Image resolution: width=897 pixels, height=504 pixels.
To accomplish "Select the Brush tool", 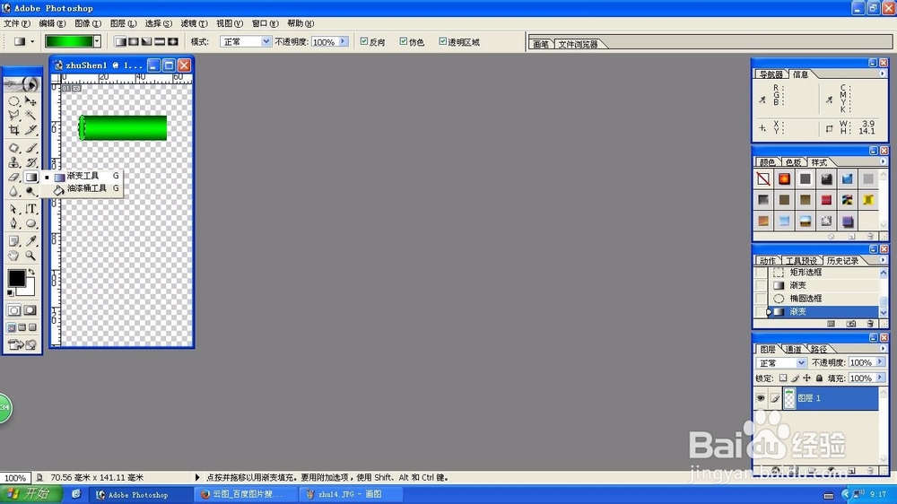I will [x=30, y=148].
